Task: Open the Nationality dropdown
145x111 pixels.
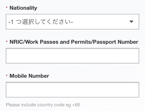Action: click(x=72, y=22)
